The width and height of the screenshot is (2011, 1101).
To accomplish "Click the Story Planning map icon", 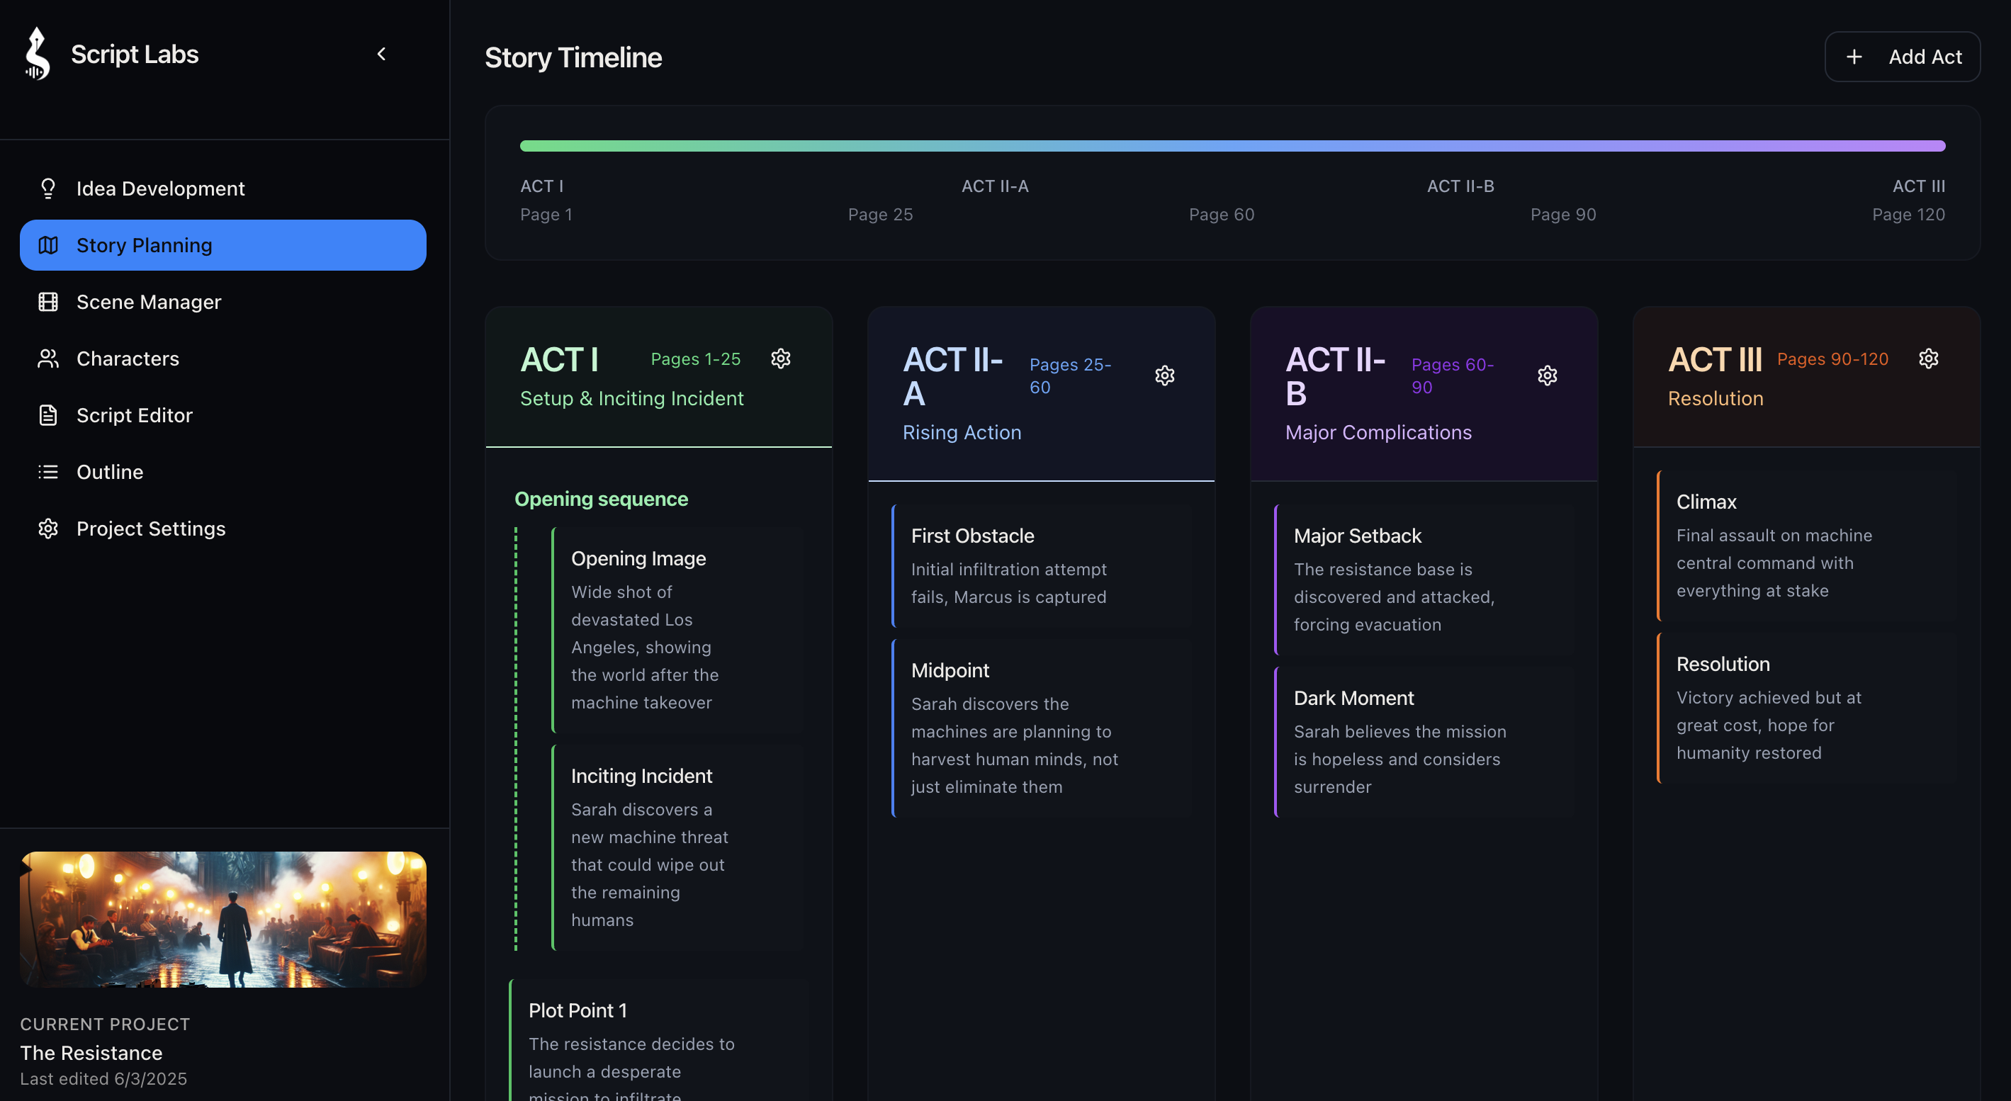I will click(x=47, y=245).
